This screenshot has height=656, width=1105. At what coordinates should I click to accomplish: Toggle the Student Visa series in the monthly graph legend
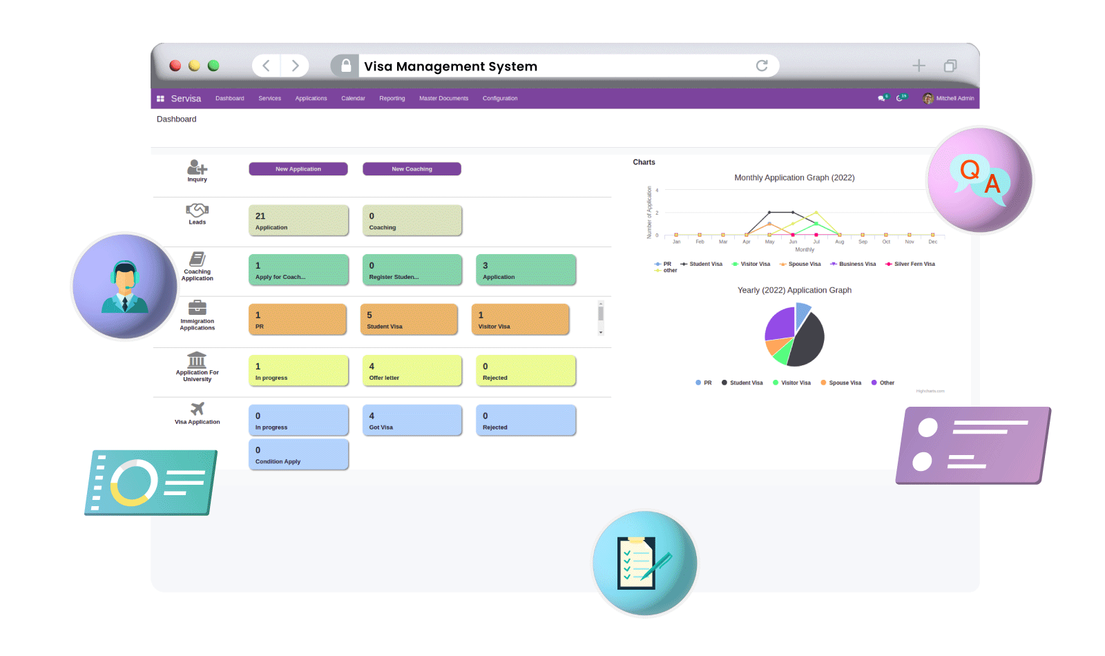(706, 264)
